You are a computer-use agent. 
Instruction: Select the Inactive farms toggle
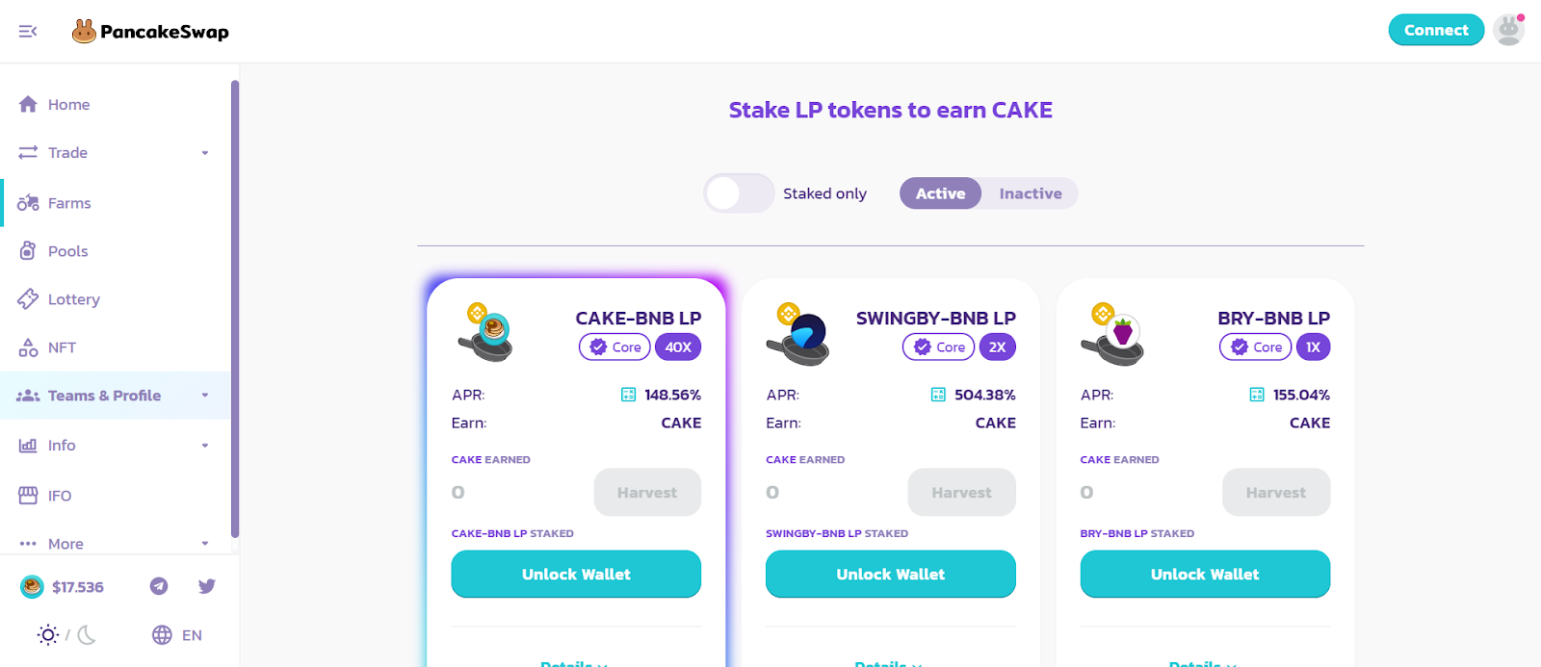pos(1031,193)
